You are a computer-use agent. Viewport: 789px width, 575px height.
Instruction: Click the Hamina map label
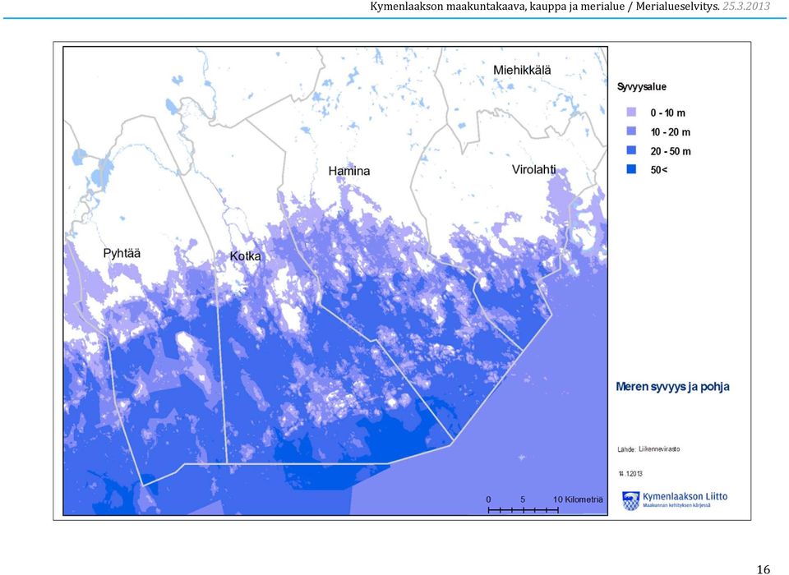click(348, 171)
